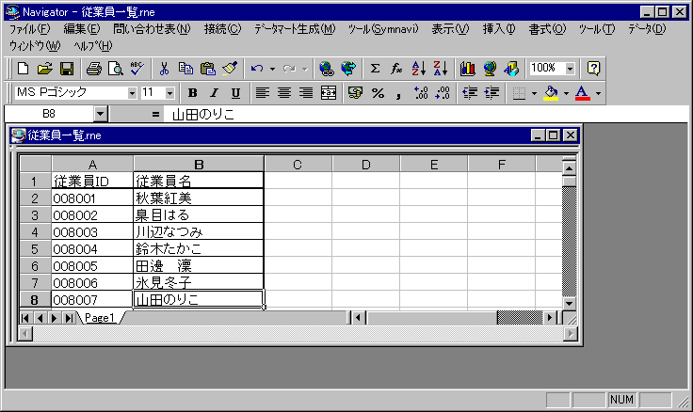Viewport: 693px width, 412px height.
Task: Select the Format Painter brush icon
Action: click(x=230, y=69)
